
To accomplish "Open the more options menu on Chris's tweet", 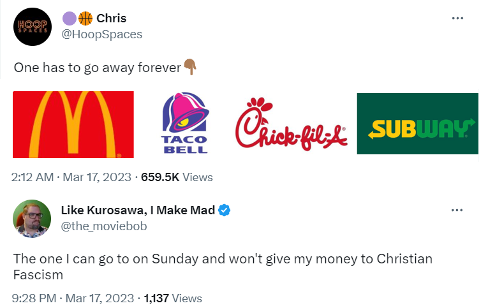I will tap(457, 18).
